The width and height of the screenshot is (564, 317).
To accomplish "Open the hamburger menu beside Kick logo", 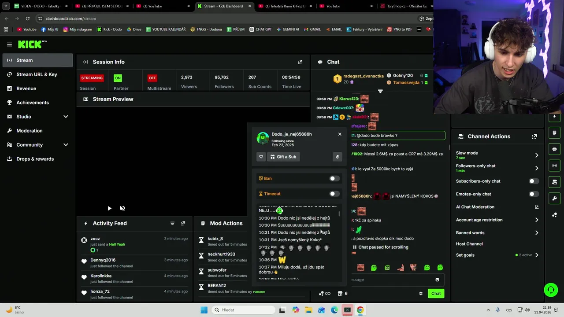I will pyautogui.click(x=9, y=44).
